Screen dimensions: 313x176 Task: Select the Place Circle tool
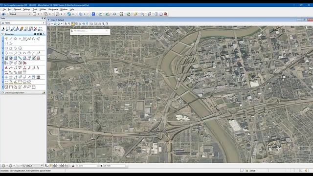pyautogui.click(x=6, y=53)
